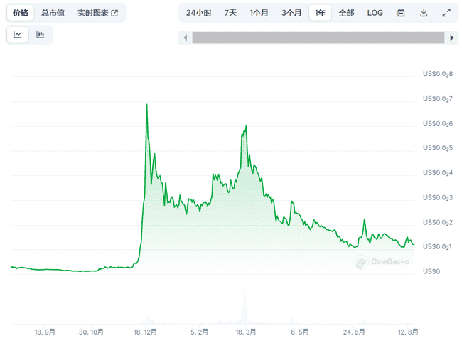Show 全部 time range
462x341 pixels.
click(346, 13)
